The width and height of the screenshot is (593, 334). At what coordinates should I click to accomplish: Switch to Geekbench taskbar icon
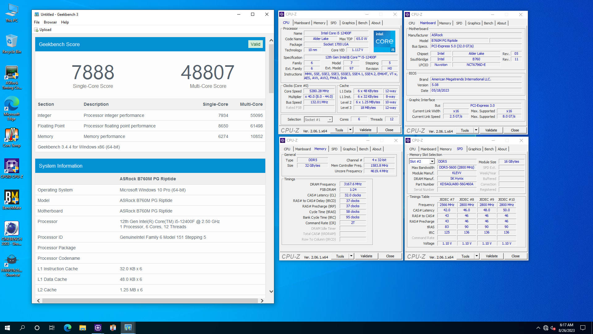tap(128, 328)
